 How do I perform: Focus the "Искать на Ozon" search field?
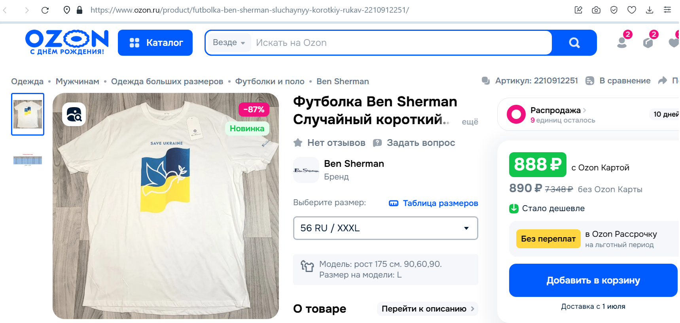(x=400, y=43)
